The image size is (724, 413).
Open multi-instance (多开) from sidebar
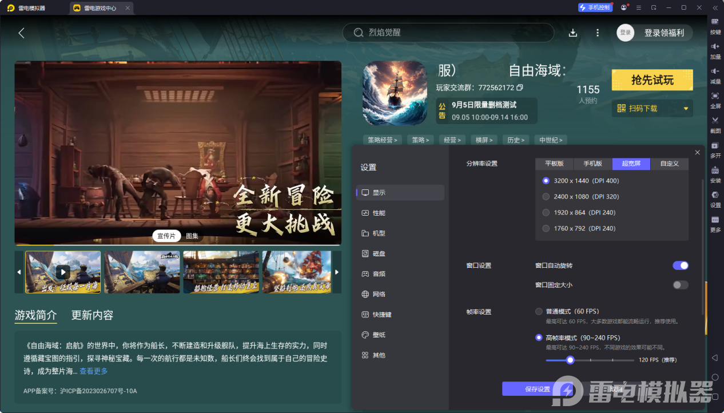click(715, 149)
